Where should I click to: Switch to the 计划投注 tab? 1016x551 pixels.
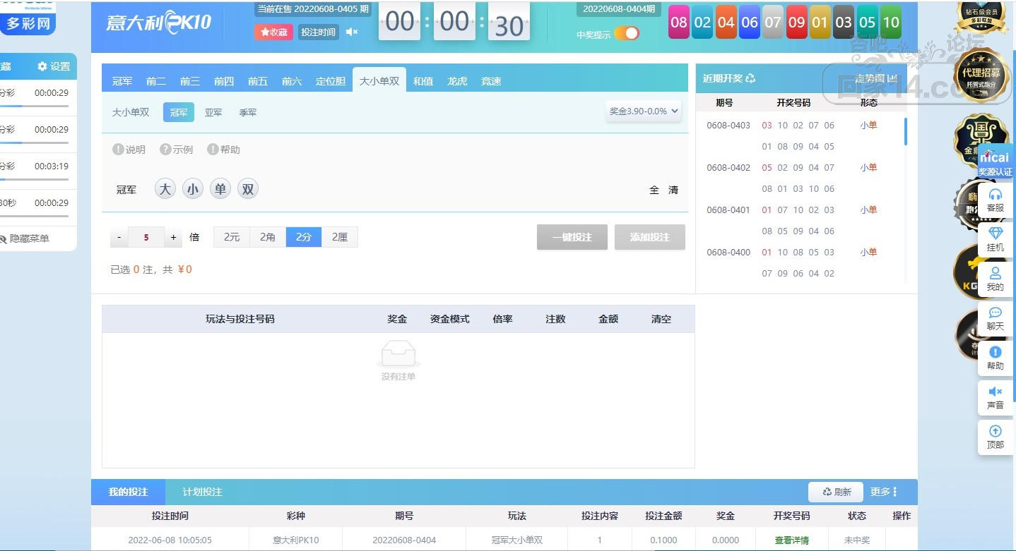pos(202,492)
